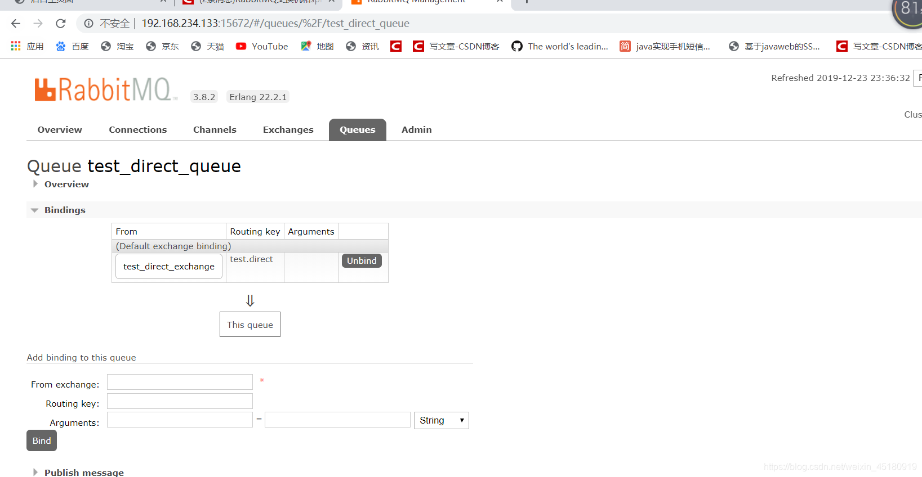Image resolution: width=922 pixels, height=477 pixels.
Task: Click the Erlang 22.2.1 label
Action: click(258, 97)
